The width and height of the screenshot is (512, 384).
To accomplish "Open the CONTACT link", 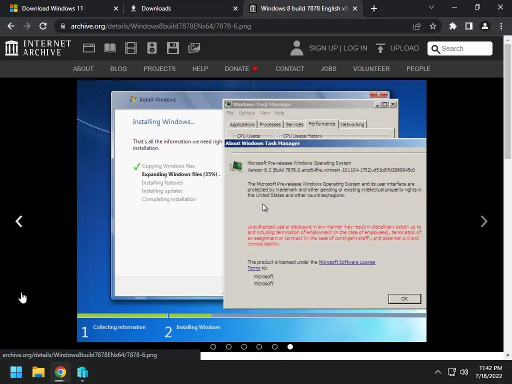I will coord(289,69).
